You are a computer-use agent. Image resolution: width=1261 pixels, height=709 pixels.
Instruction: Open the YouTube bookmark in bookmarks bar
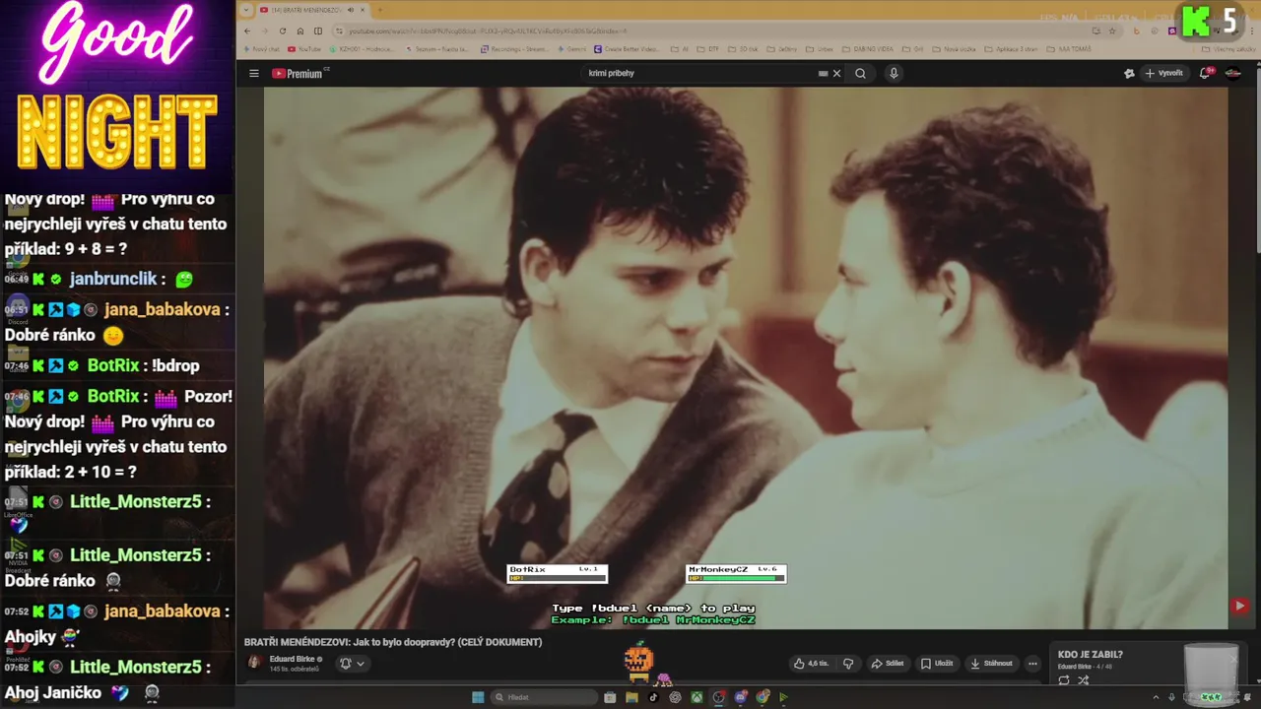point(304,48)
